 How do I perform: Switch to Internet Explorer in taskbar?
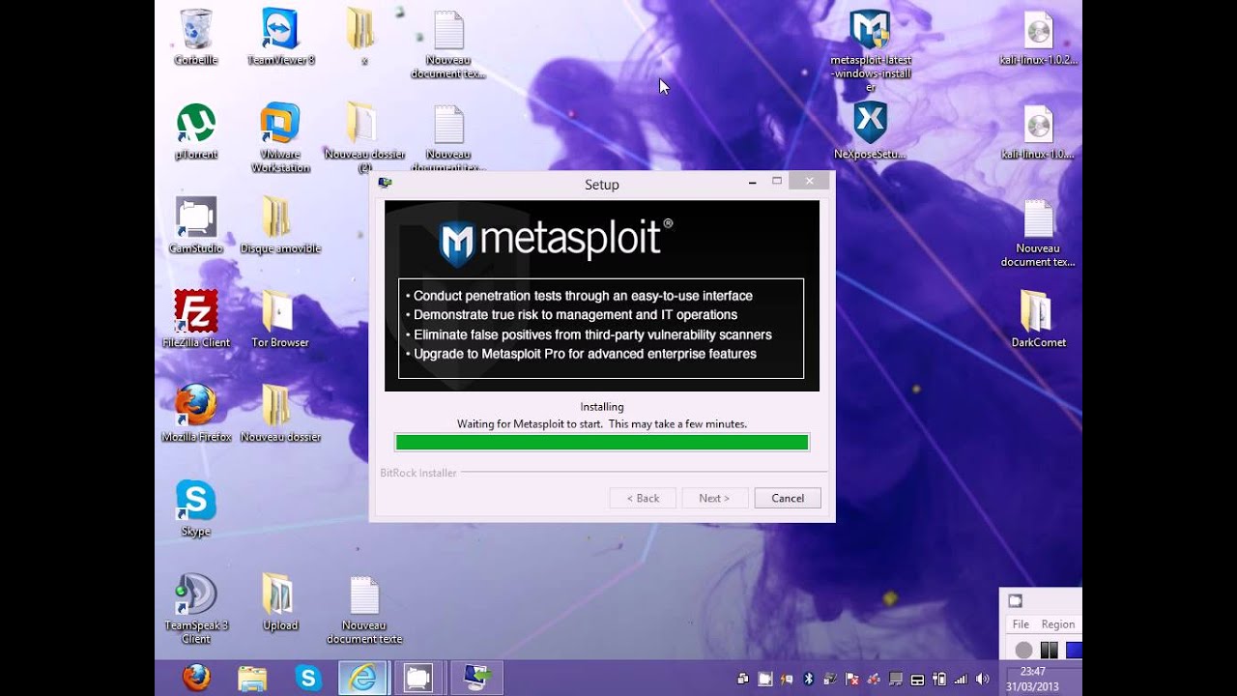point(363,678)
